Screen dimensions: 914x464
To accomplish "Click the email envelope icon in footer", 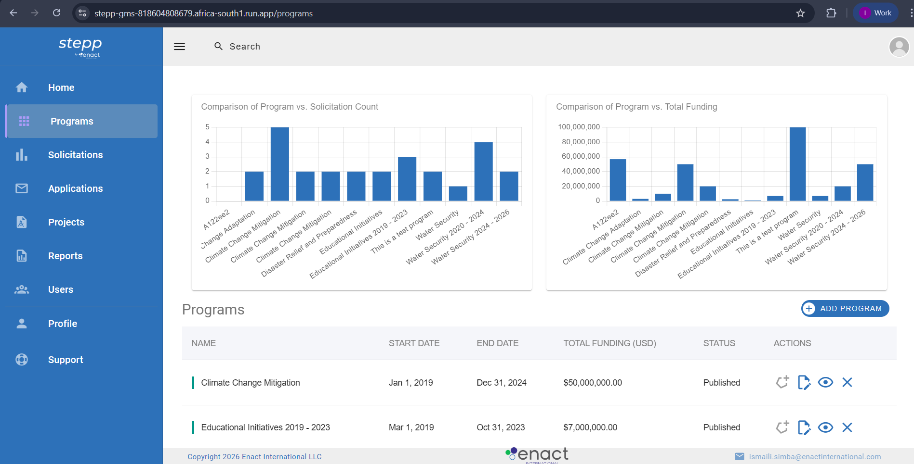I will [x=739, y=456].
